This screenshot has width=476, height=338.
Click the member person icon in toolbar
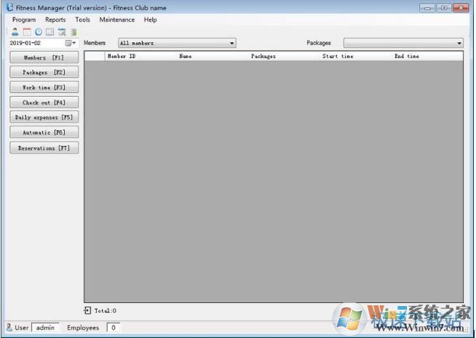15,32
